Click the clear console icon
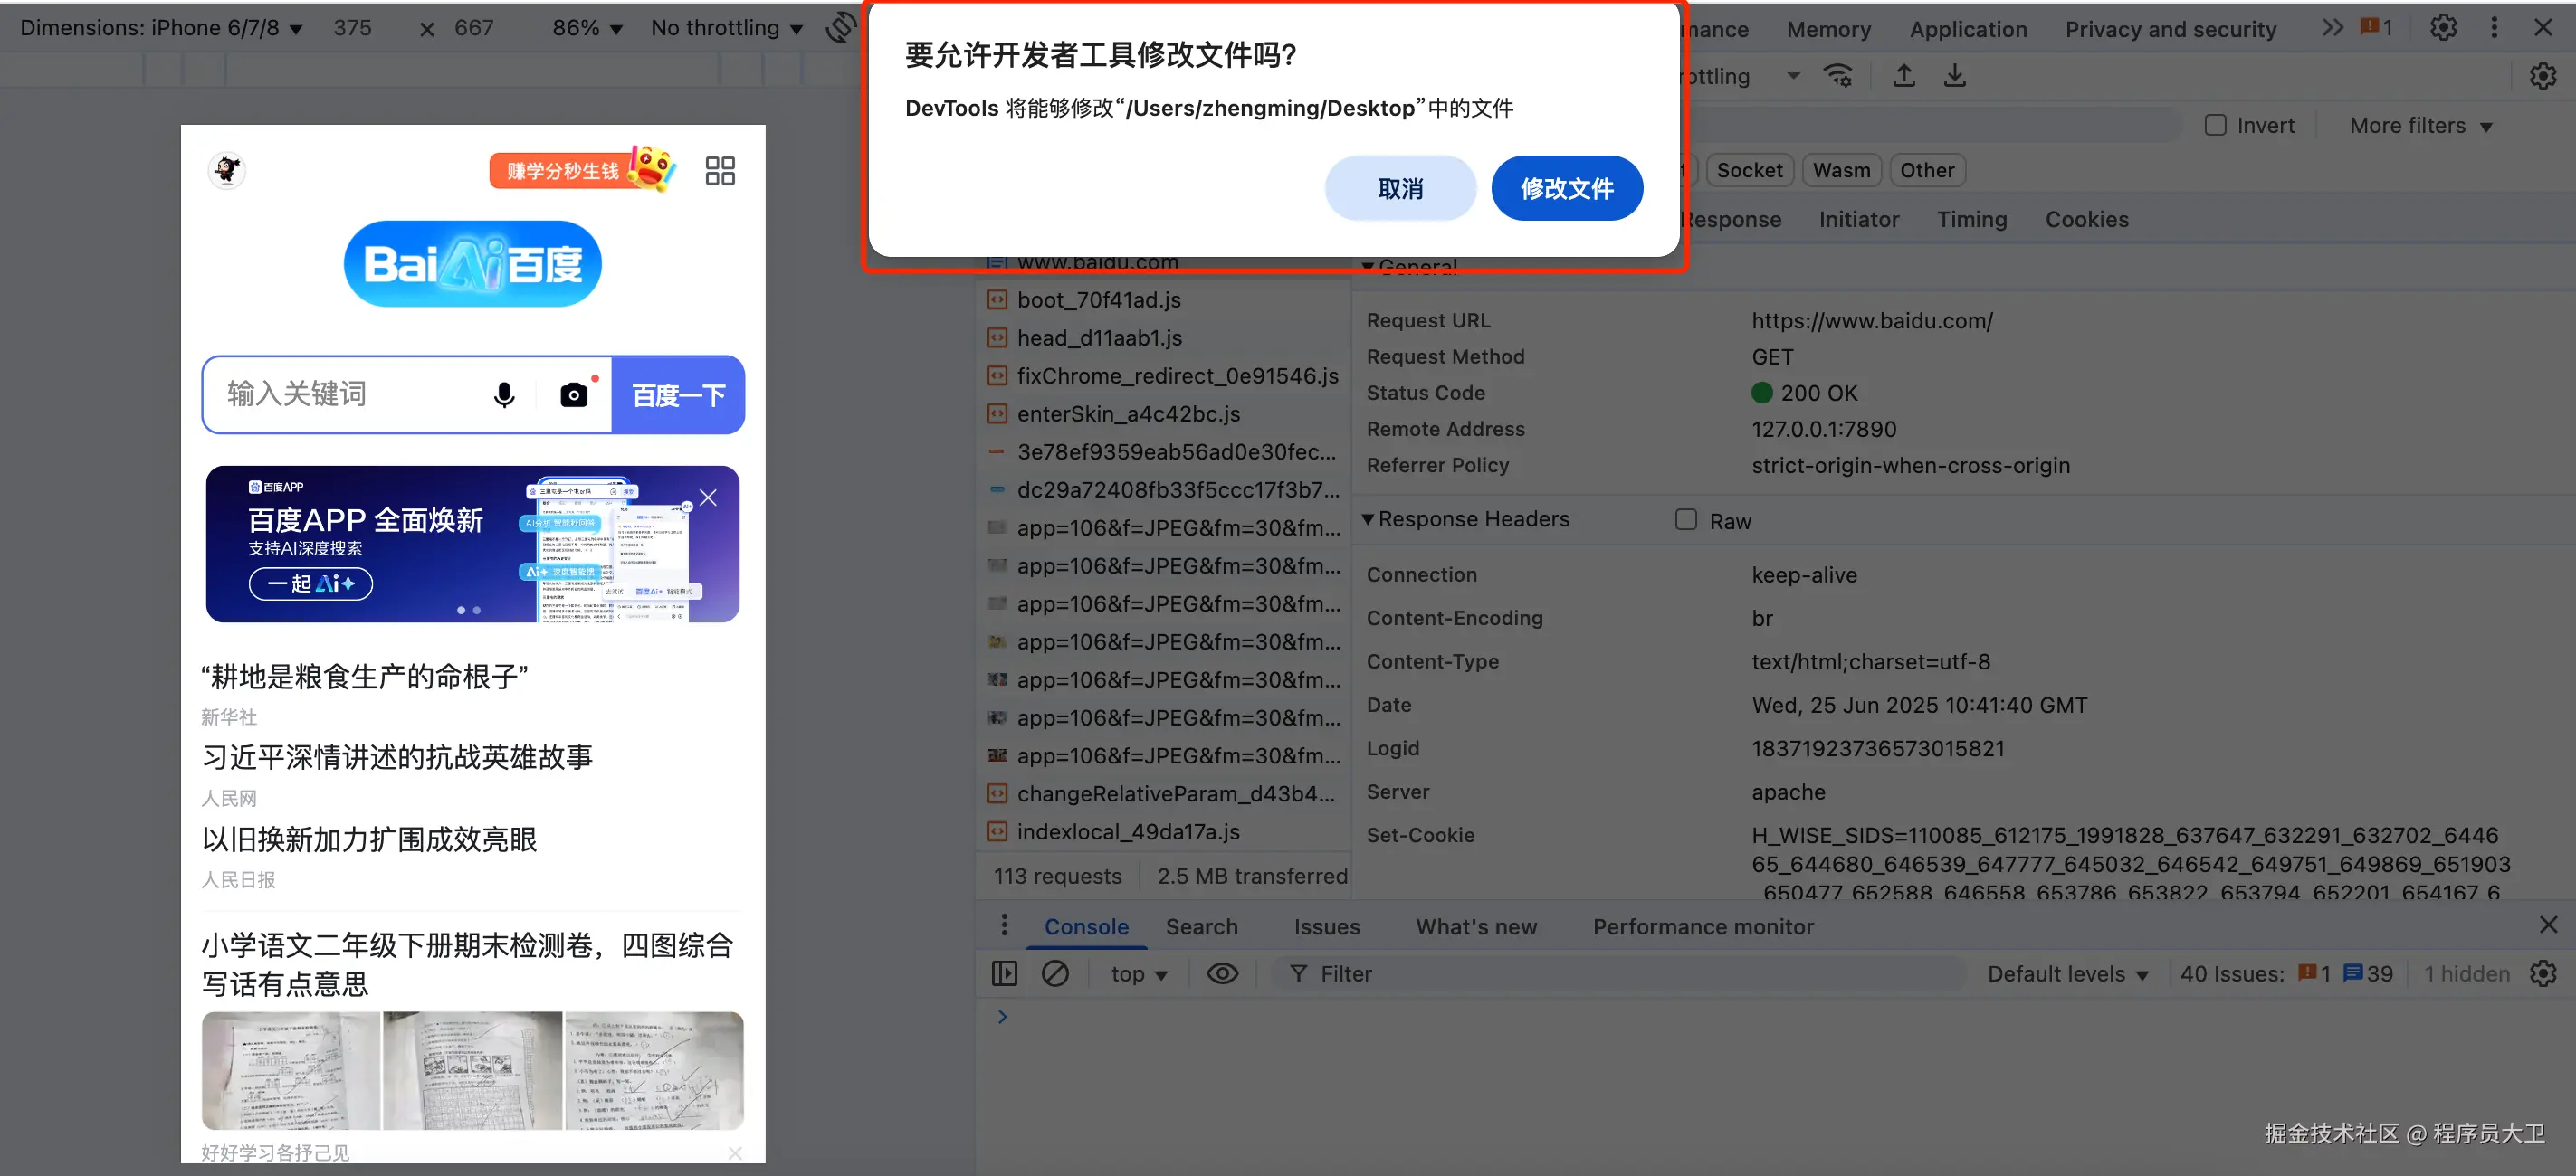Screen dimensions: 2576x1176 point(1055,973)
